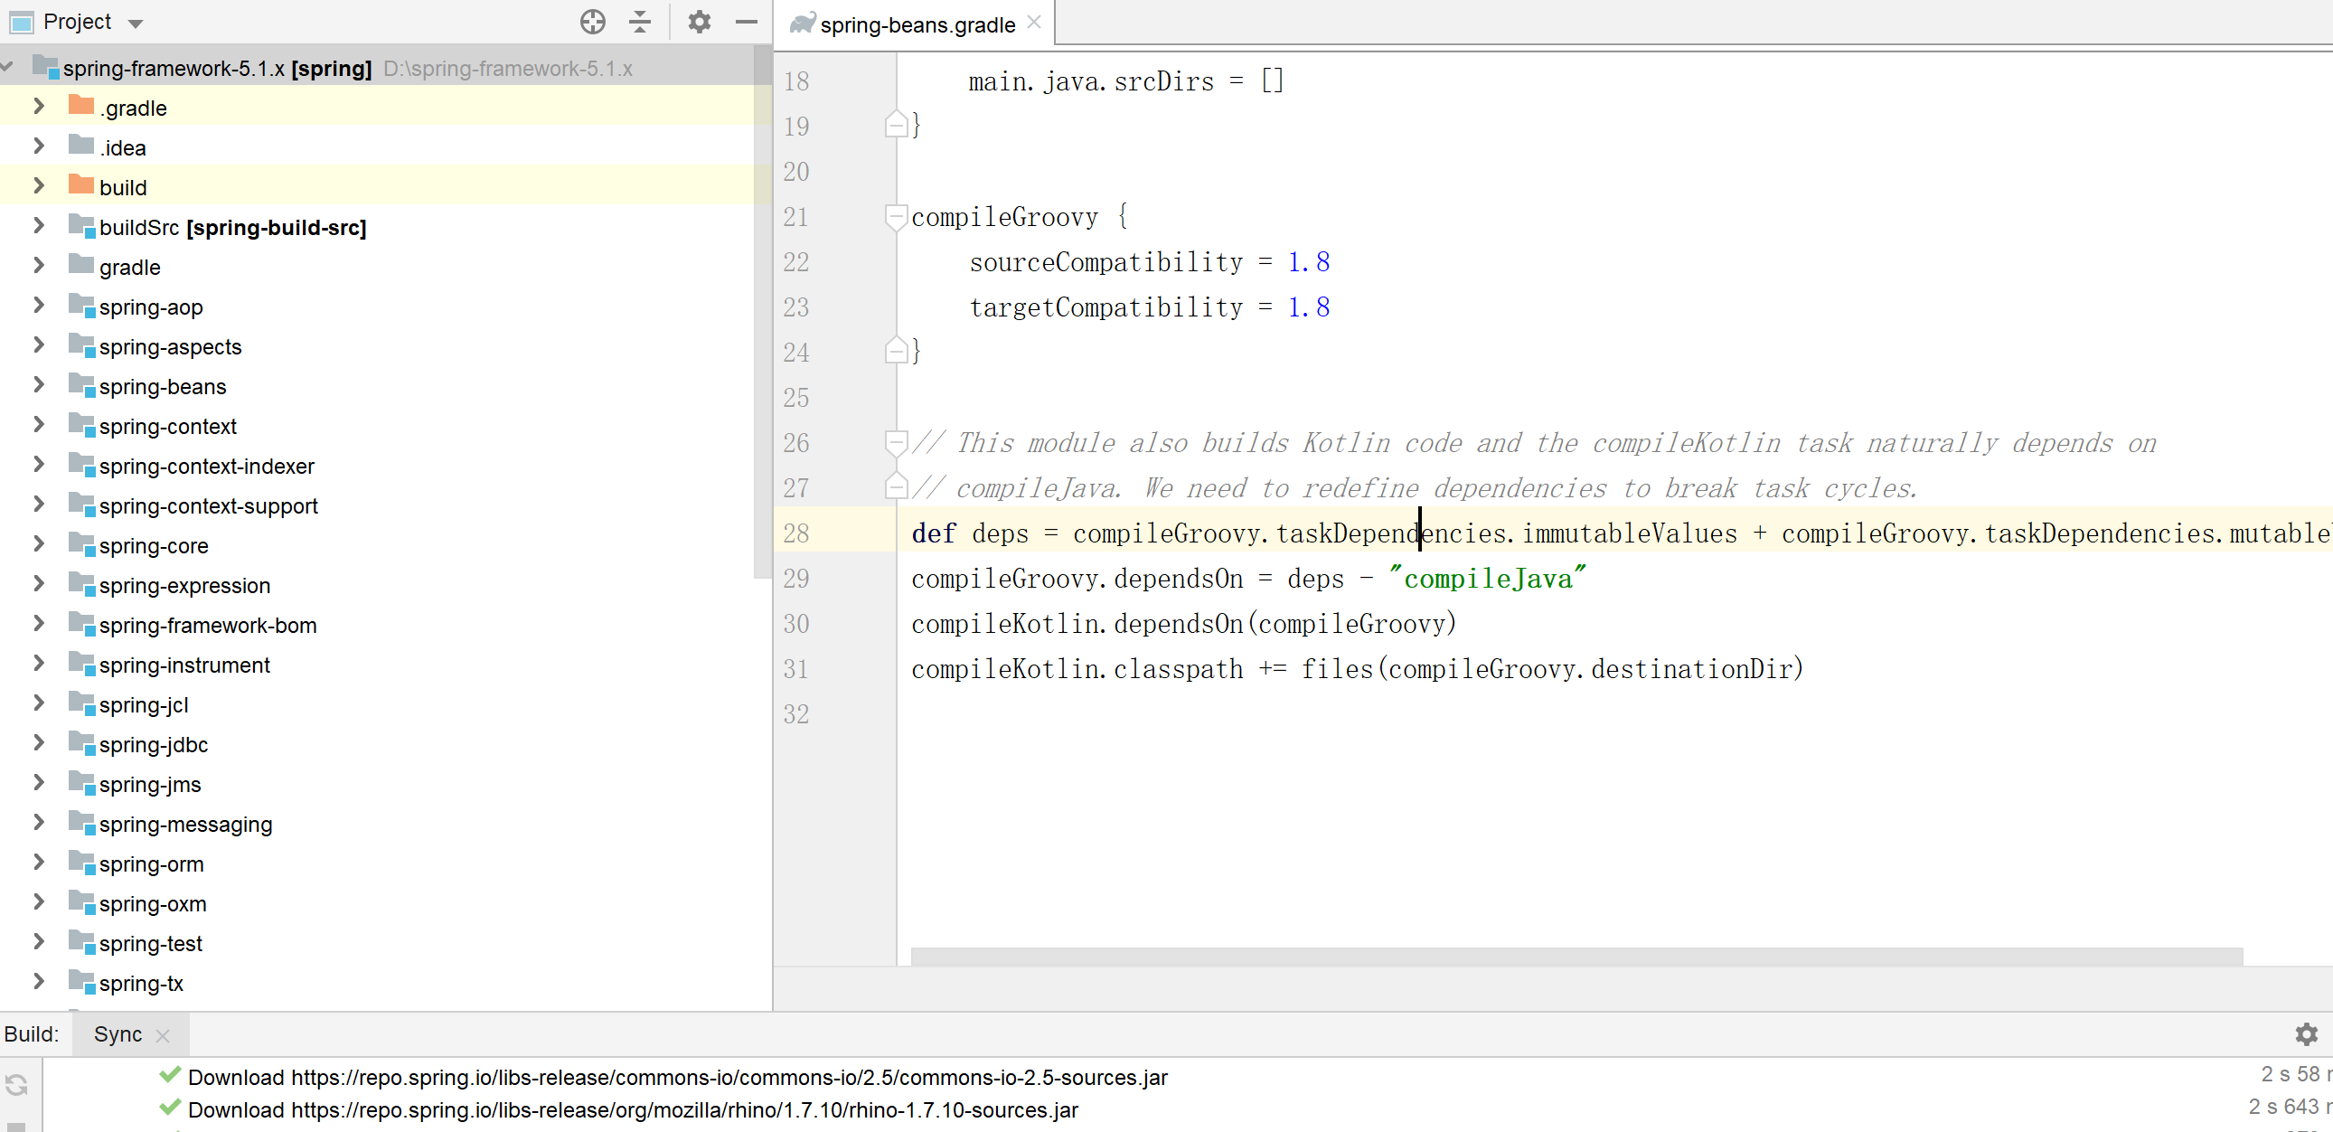Viewport: 2333px width, 1132px height.
Task: Select the spring-beans.gradle tab
Action: click(x=917, y=24)
